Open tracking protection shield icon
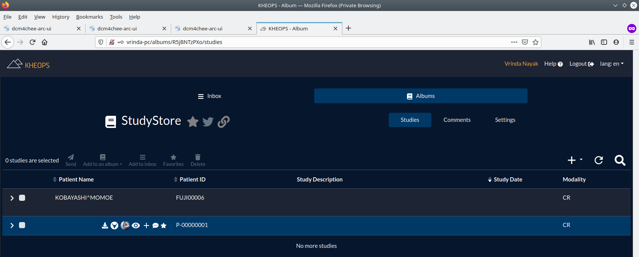This screenshot has height=257, width=639. pos(101,42)
